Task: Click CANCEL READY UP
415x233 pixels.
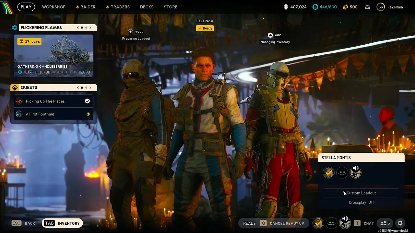Action: click(x=287, y=223)
